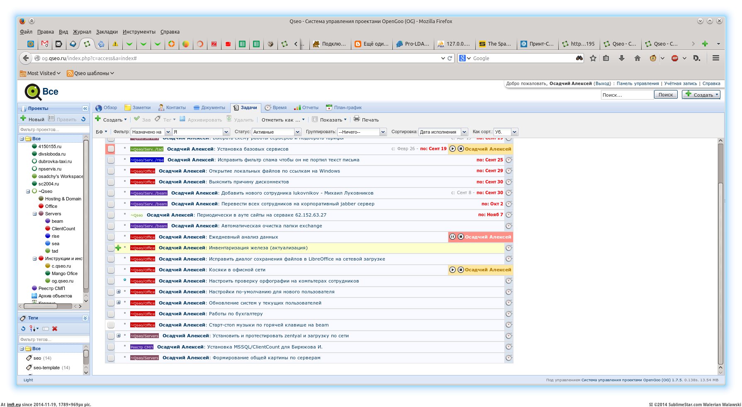Open the Закладки menu in menu bar
The width and height of the screenshot is (742, 407).
(107, 32)
